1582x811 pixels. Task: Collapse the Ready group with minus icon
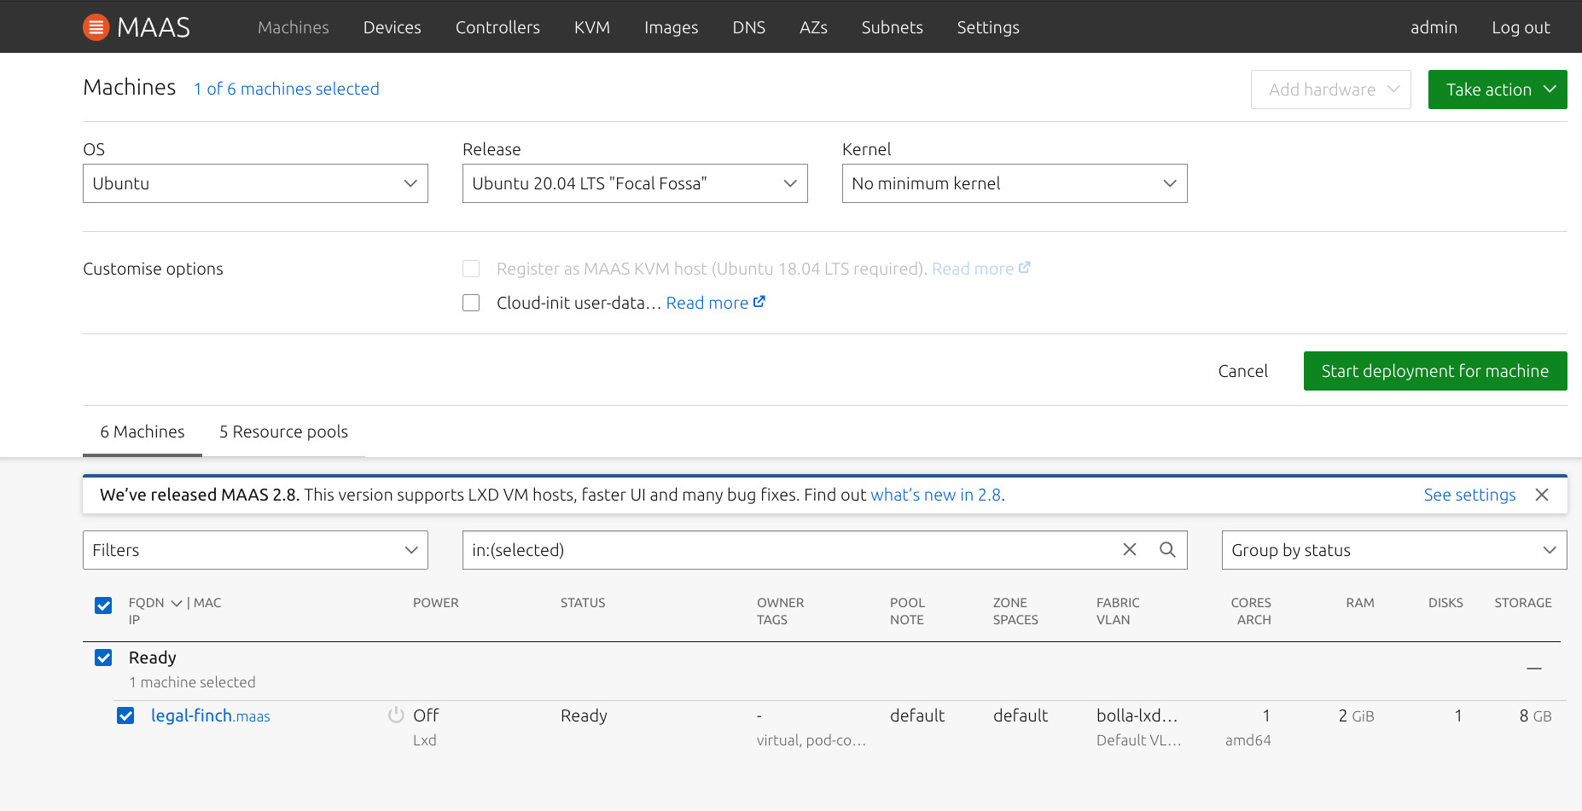(1533, 669)
